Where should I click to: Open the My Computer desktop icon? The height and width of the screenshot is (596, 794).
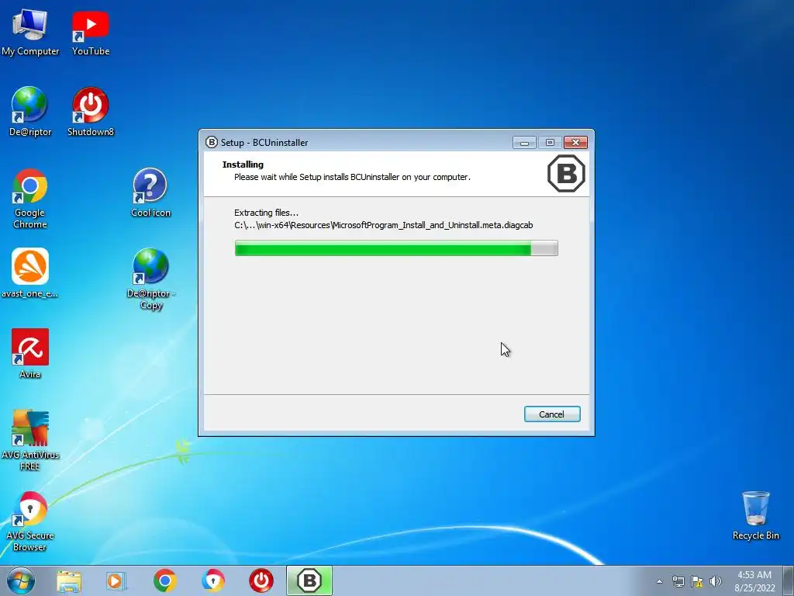[30, 31]
